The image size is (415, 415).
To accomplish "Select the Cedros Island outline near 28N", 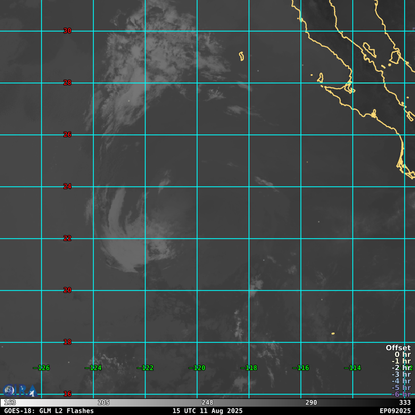I will pyautogui.click(x=320, y=78).
